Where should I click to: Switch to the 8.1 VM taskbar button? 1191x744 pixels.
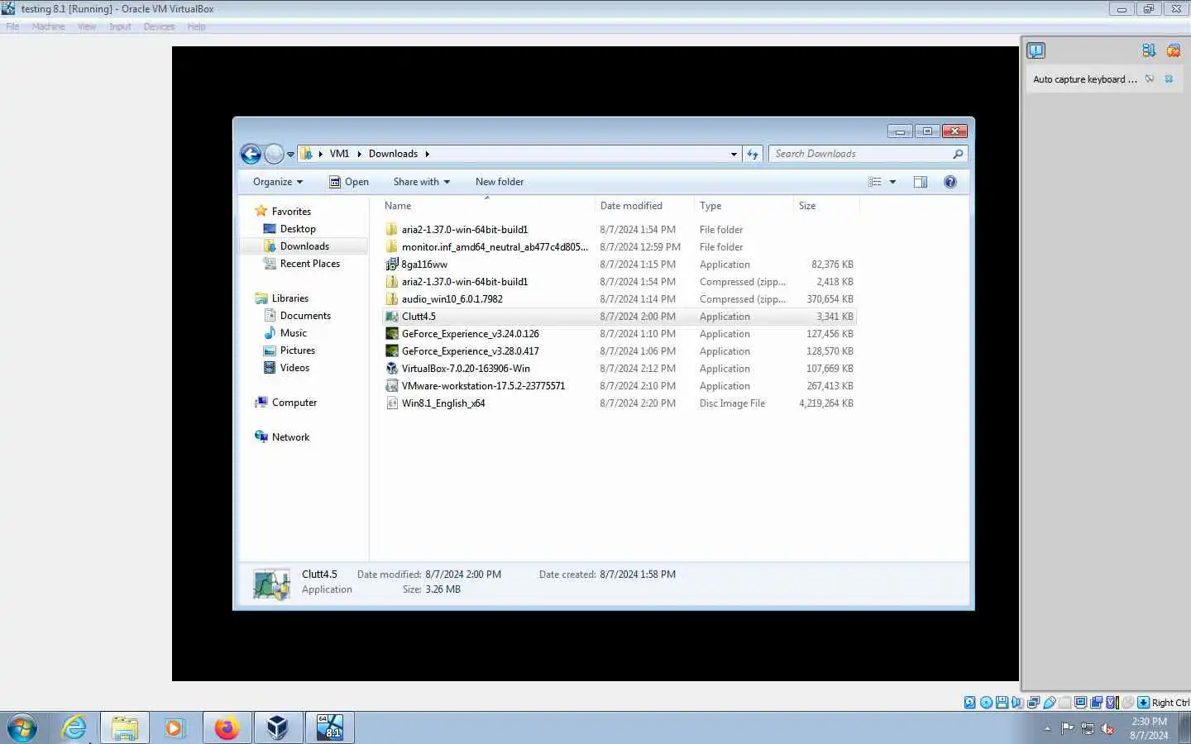coord(329,727)
